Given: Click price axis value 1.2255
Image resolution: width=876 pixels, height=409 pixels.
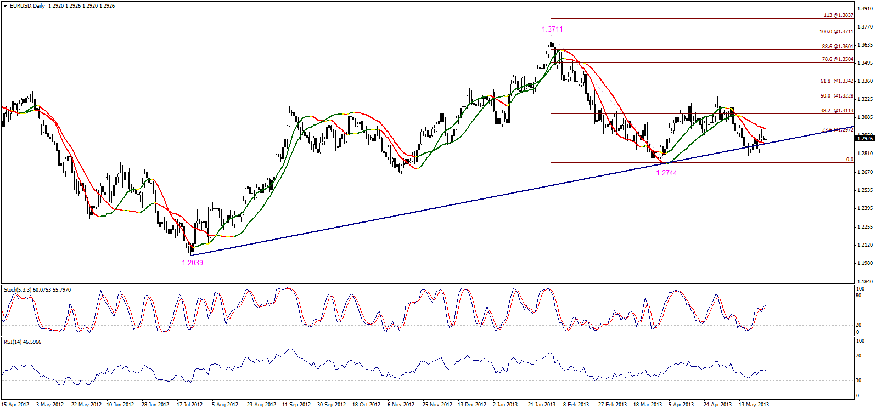Looking at the screenshot, I should [865, 227].
